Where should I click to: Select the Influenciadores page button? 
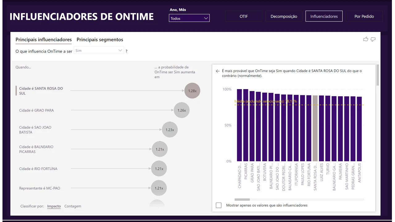pyautogui.click(x=324, y=16)
